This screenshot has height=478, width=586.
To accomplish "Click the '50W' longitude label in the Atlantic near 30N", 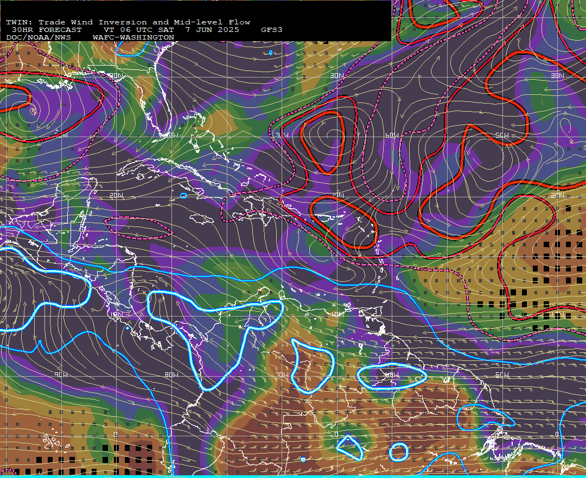I will pyautogui.click(x=502, y=135).
